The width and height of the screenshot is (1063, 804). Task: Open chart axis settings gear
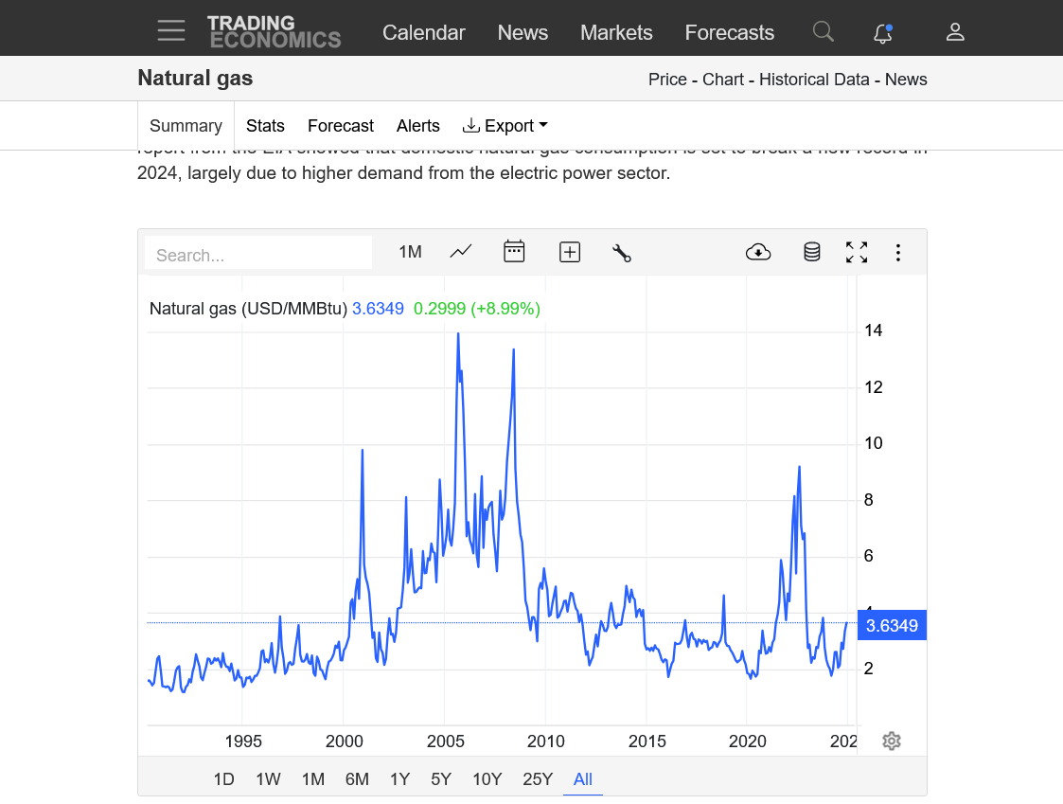[891, 741]
